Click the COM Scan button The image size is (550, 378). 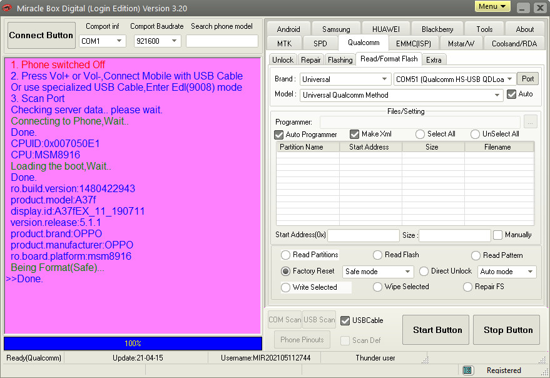(x=285, y=320)
